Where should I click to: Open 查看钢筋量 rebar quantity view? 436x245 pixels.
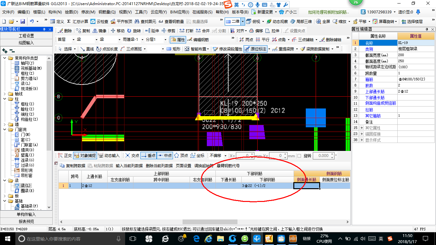click(171, 21)
